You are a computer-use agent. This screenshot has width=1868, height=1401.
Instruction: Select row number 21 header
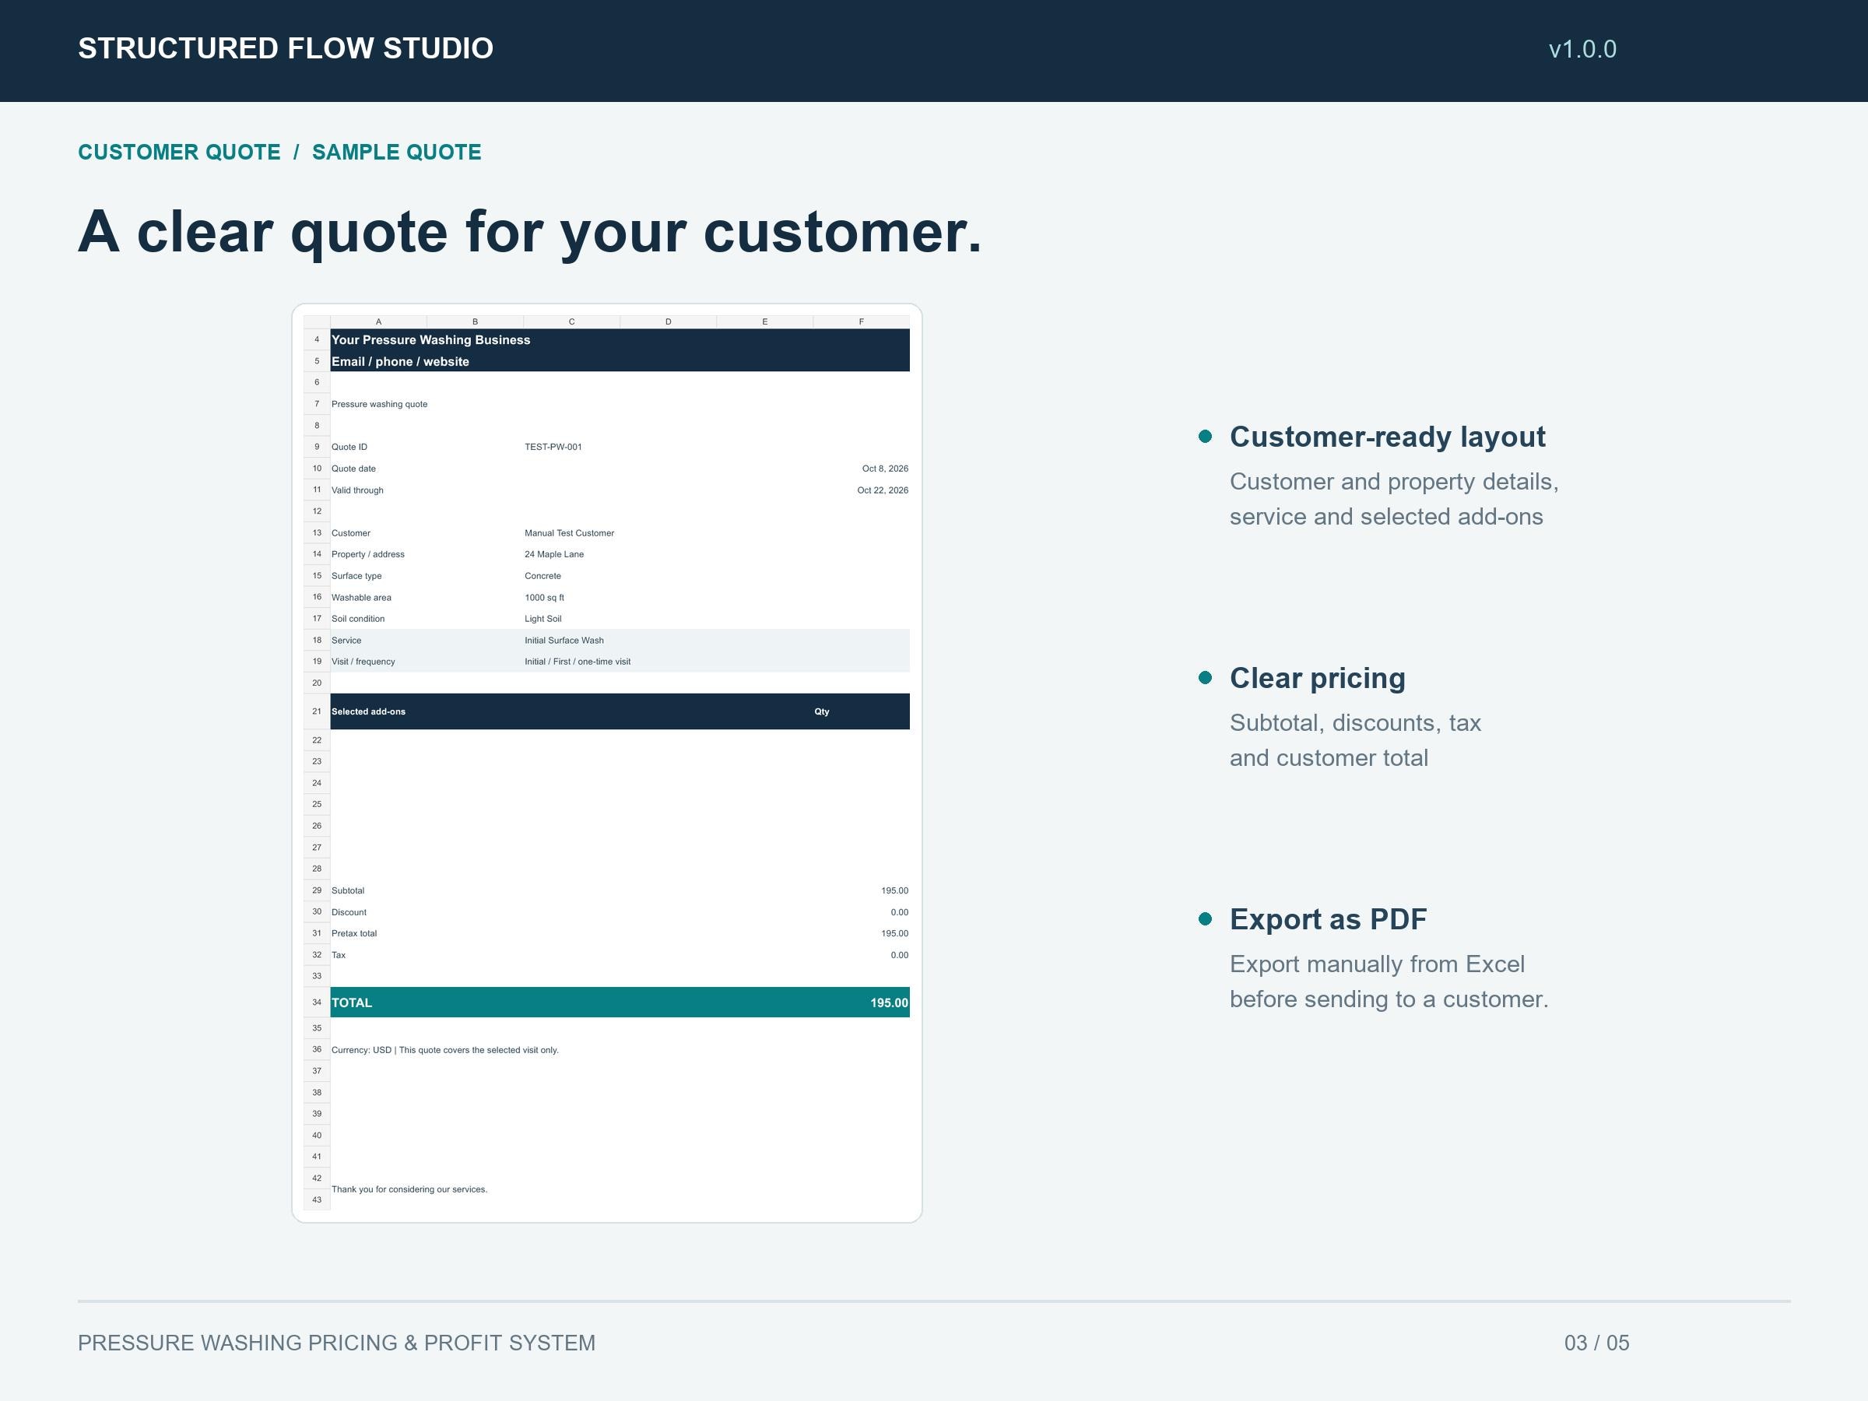coord(317,711)
